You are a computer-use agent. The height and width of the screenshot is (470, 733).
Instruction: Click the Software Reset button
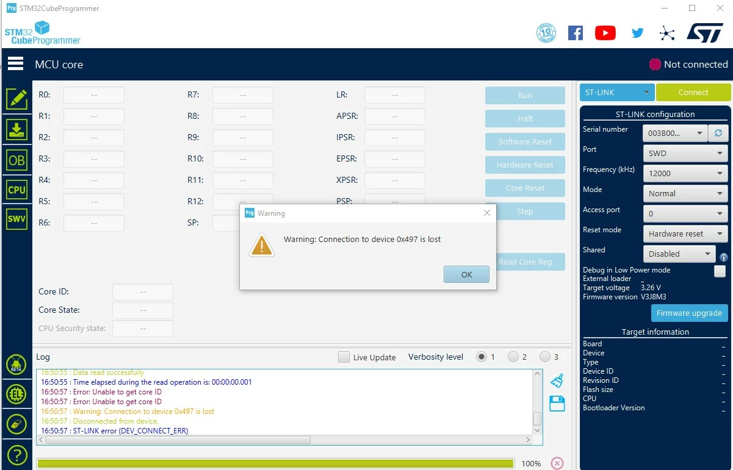pos(525,141)
